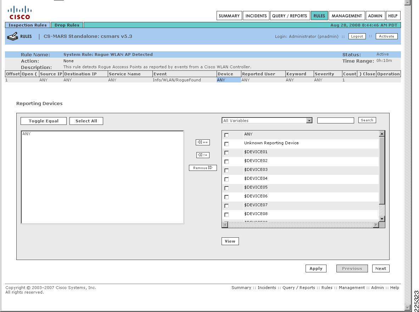The image size is (419, 312).
Task: Click the Logout button
Action: tap(357, 36)
